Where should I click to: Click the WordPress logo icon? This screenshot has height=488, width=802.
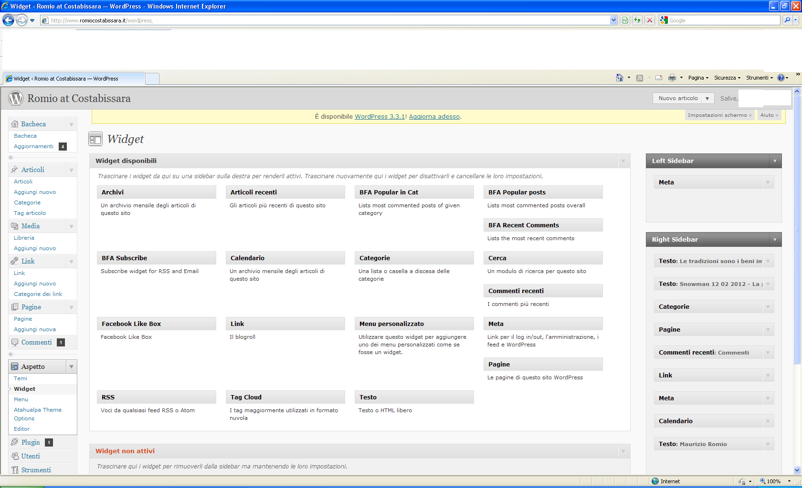pos(16,98)
